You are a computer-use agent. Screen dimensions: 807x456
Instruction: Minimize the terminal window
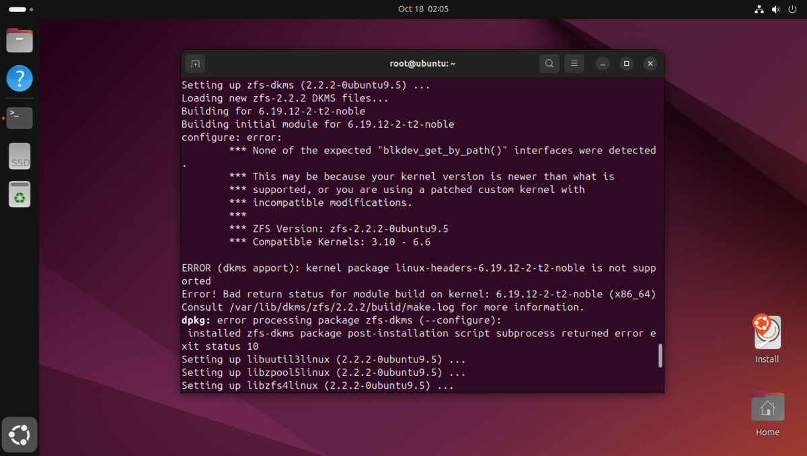click(603, 64)
